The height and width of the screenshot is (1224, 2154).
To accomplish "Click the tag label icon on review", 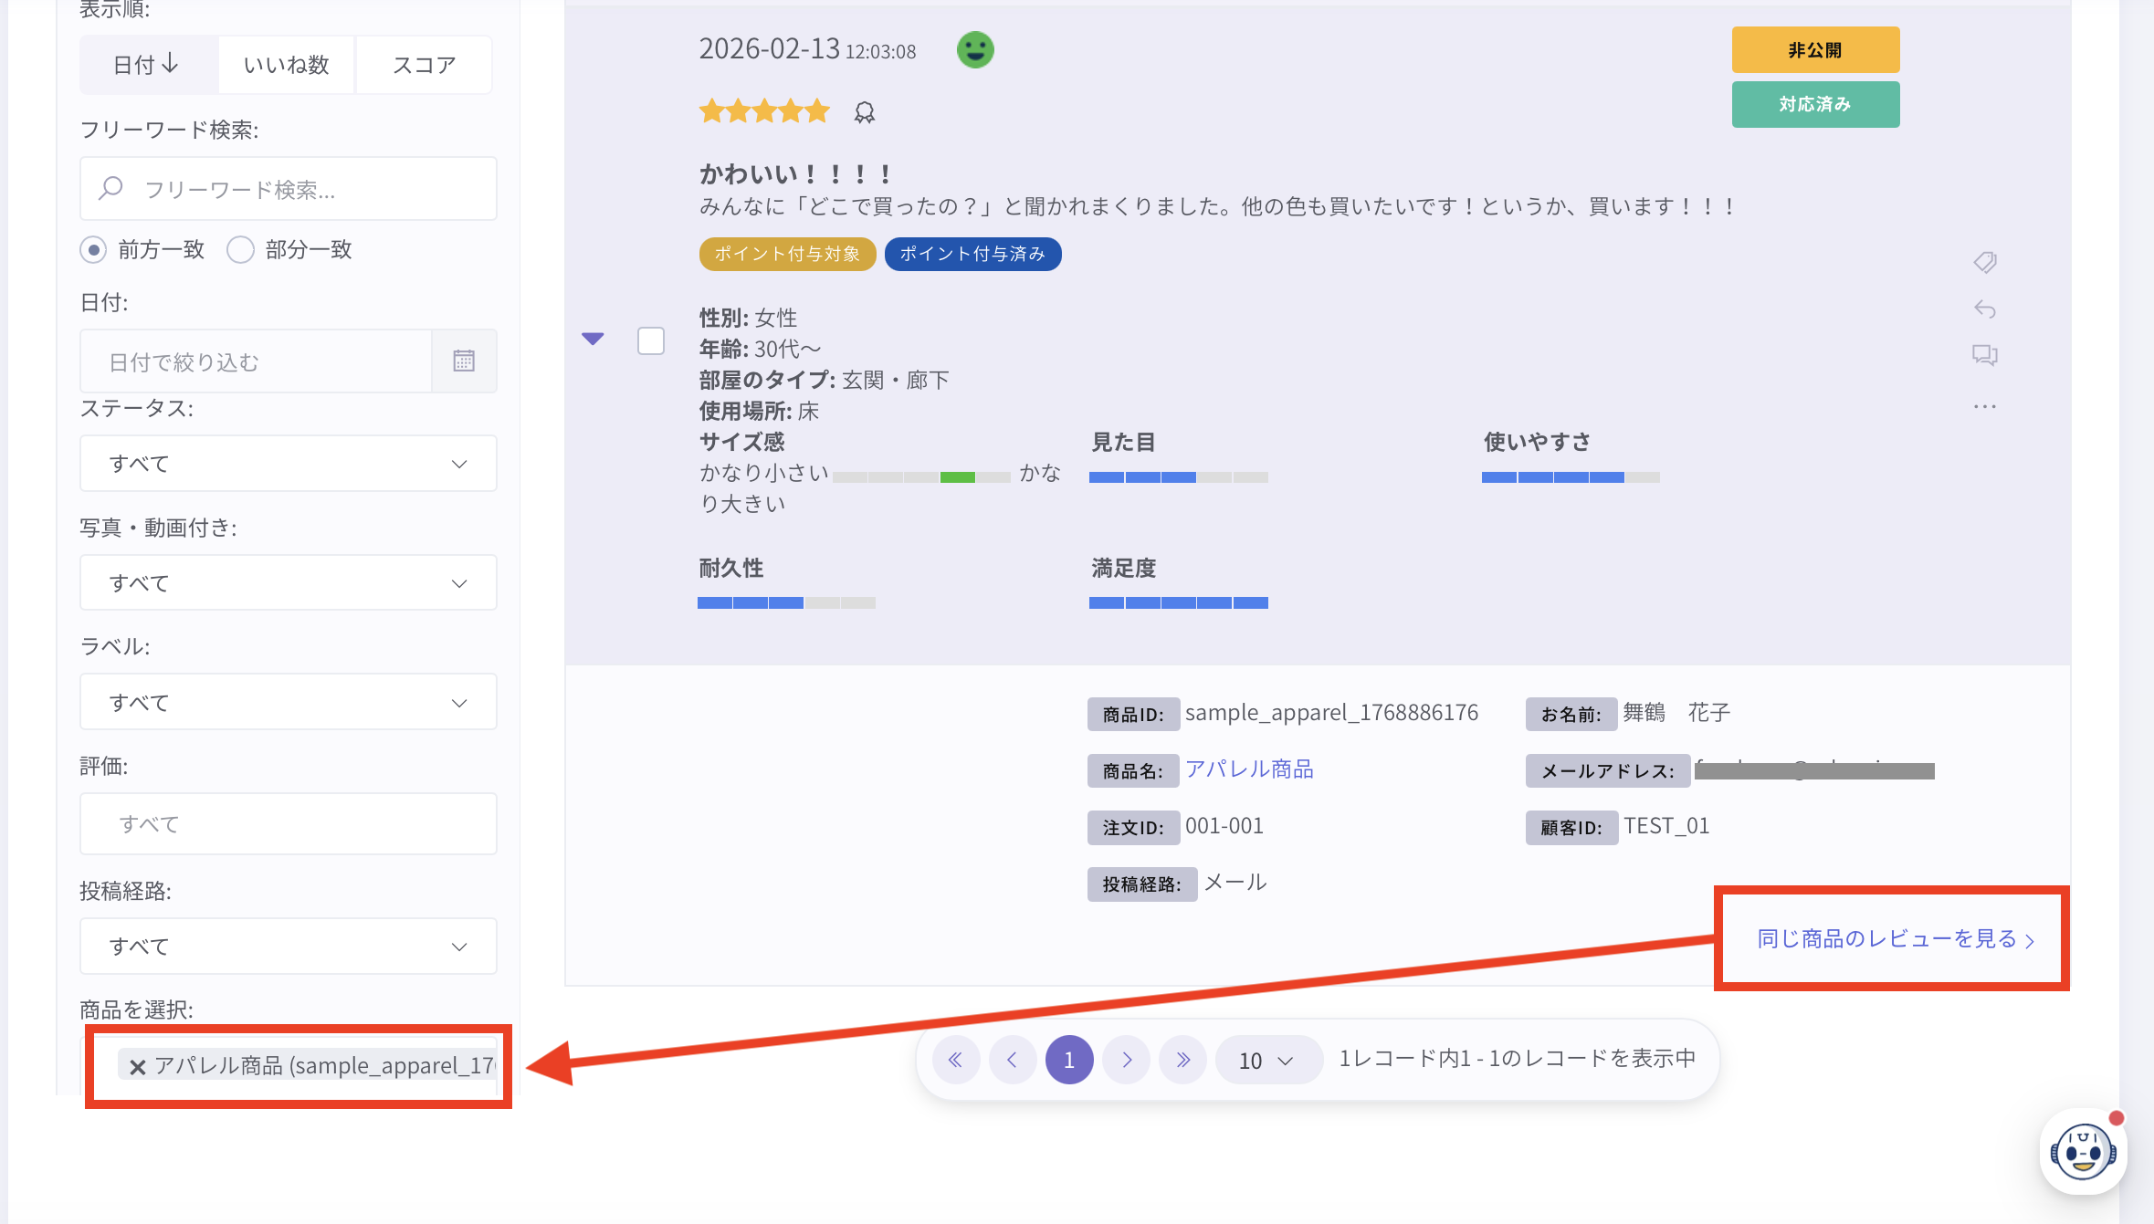I will pyautogui.click(x=1984, y=263).
